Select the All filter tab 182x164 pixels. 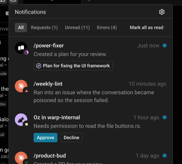coord(21,28)
